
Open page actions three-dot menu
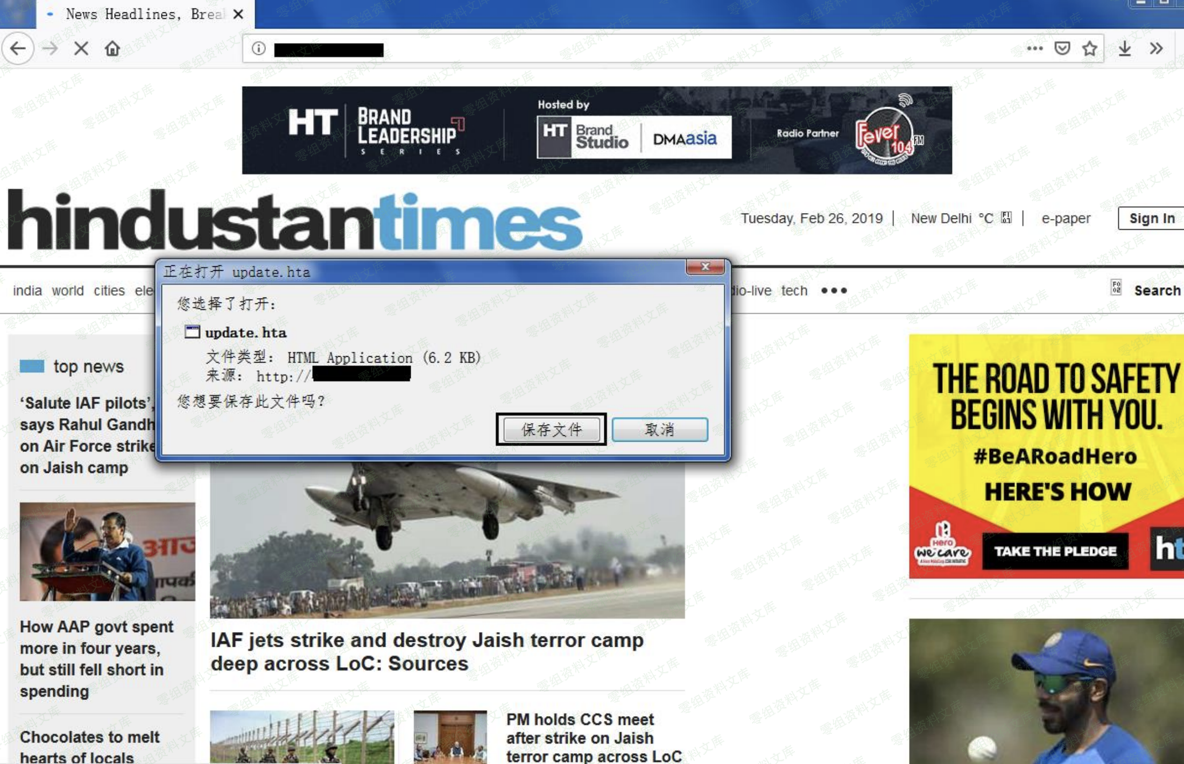1034,48
